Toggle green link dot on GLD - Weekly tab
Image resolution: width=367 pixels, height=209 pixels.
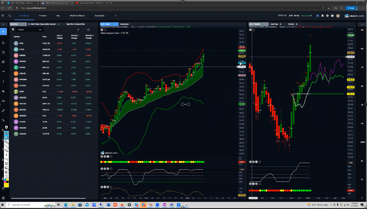click(x=263, y=24)
